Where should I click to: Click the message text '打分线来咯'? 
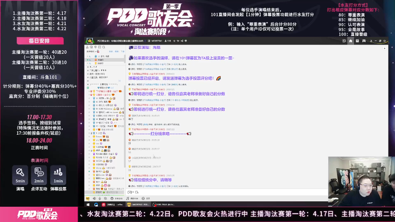pyautogui.click(x=160, y=134)
